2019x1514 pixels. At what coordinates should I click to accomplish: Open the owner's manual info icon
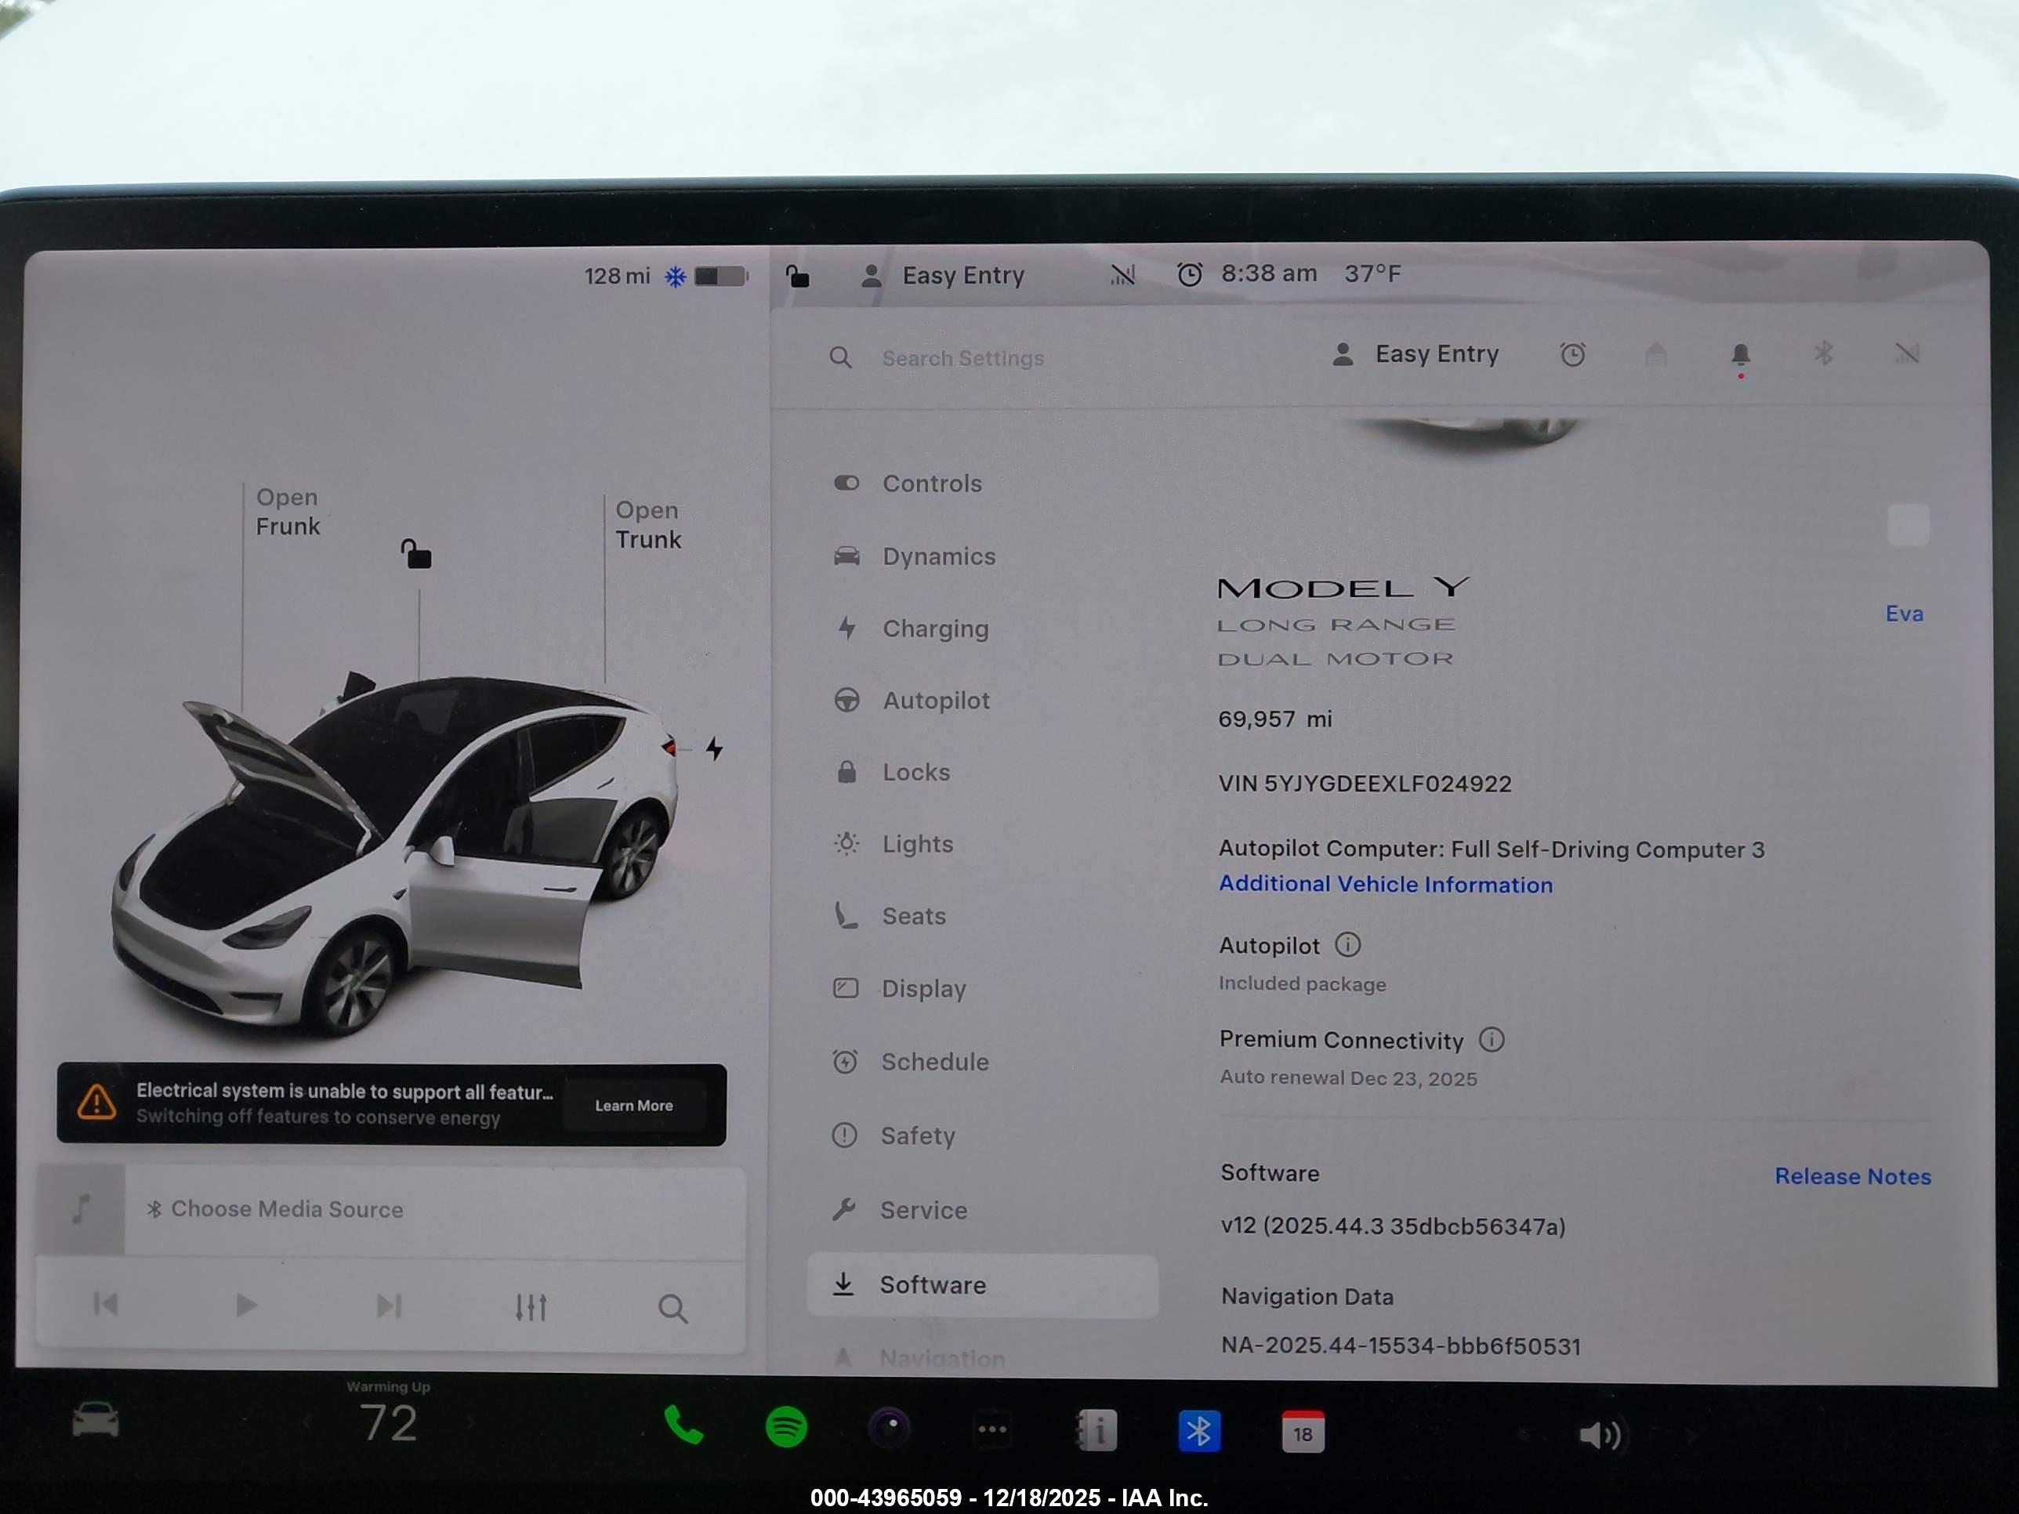click(1096, 1431)
